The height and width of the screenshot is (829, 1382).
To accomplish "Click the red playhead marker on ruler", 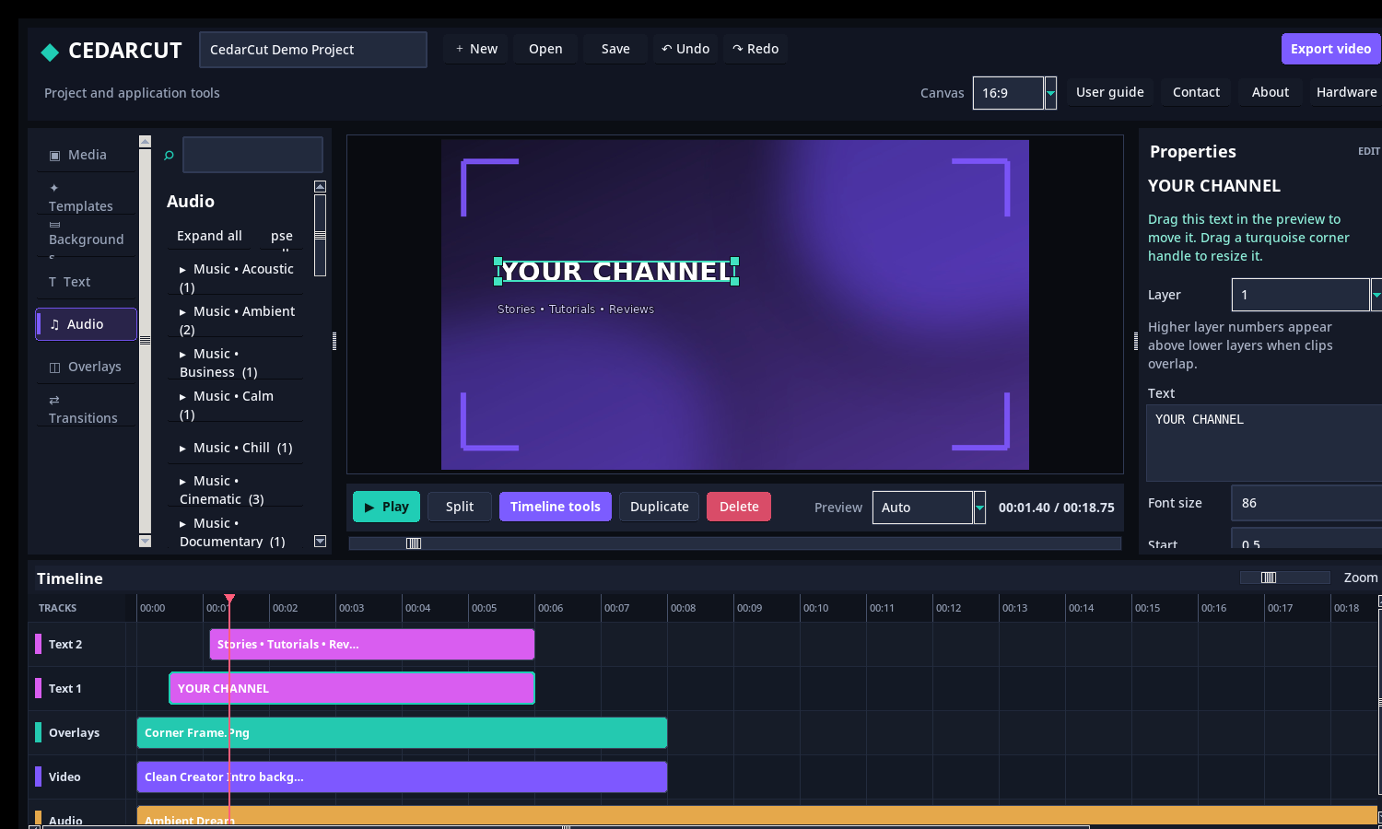I will (229, 600).
